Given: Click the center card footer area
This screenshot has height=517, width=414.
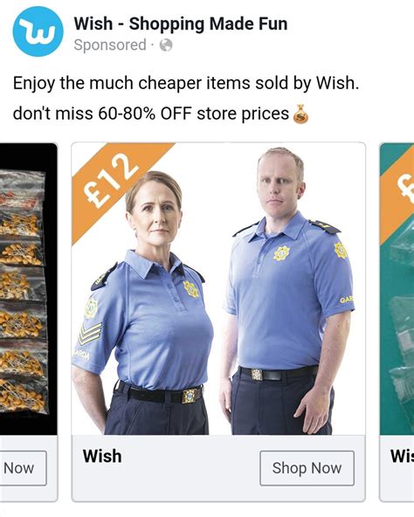Looking at the screenshot, I should 218,468.
